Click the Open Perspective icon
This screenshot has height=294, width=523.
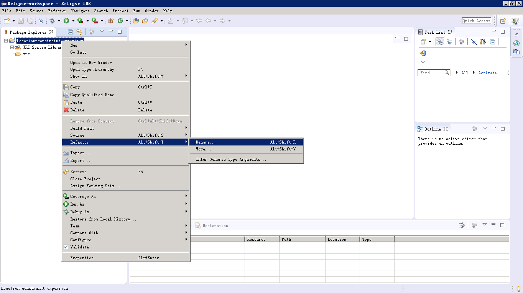coord(503,21)
